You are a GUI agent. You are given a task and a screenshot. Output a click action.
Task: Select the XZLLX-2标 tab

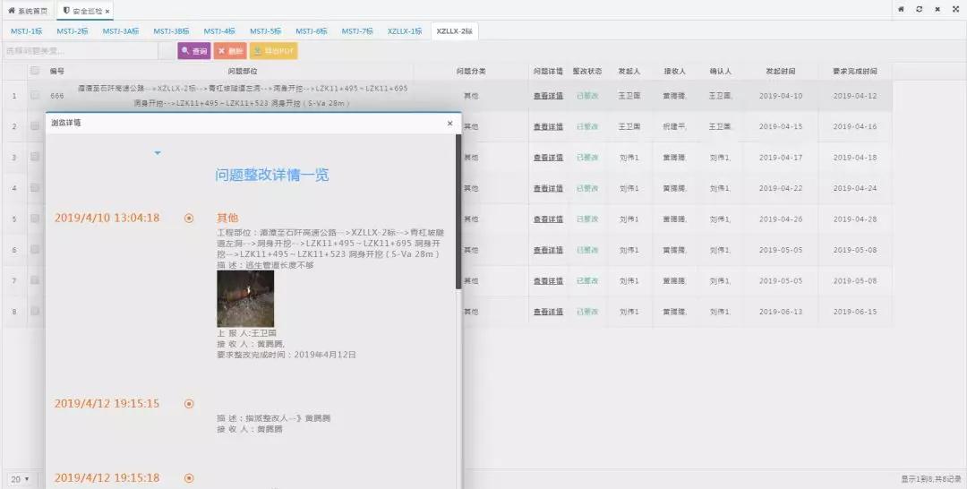(455, 30)
